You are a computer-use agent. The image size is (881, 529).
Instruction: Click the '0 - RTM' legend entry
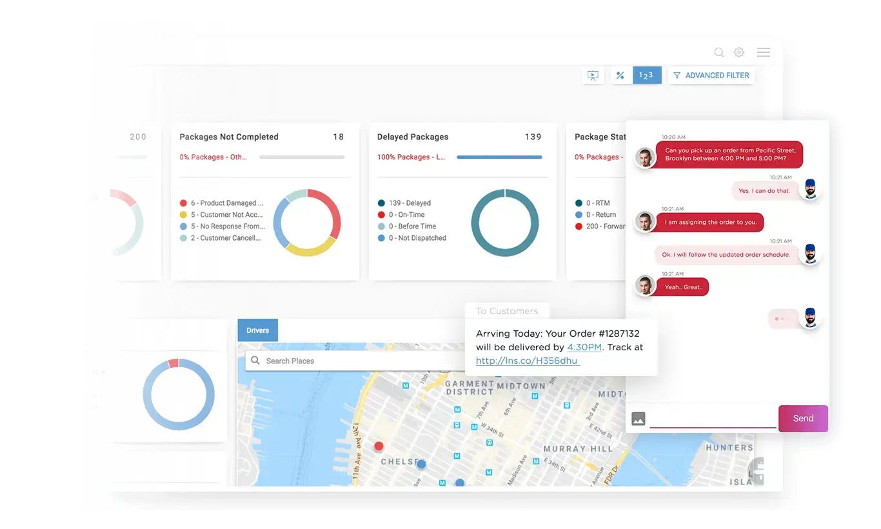(x=592, y=203)
